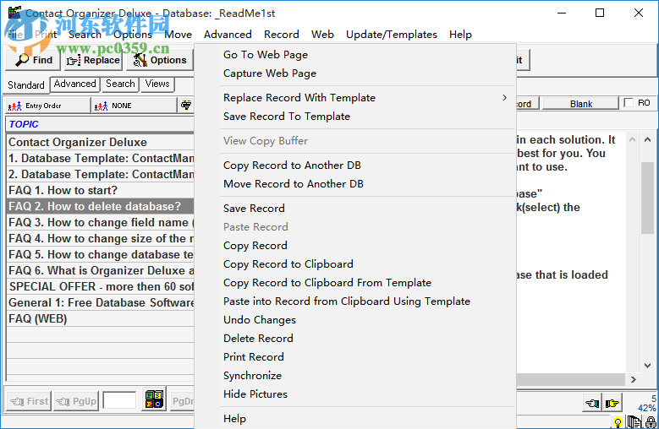The height and width of the screenshot is (429, 659).
Task: Switch to the Standard tab
Action: point(25,85)
